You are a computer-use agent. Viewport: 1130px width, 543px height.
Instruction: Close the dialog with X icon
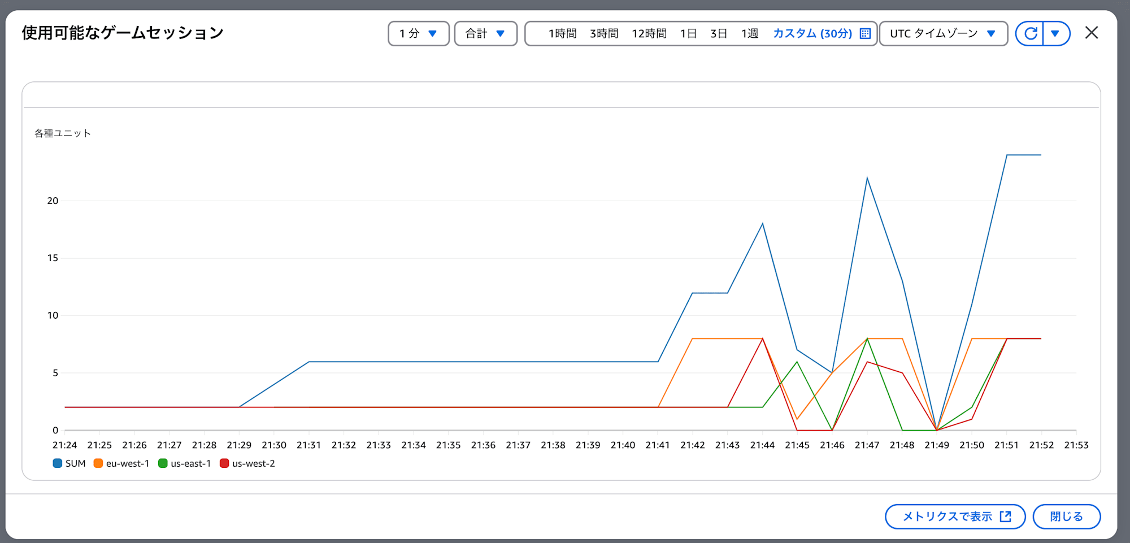pyautogui.click(x=1092, y=33)
